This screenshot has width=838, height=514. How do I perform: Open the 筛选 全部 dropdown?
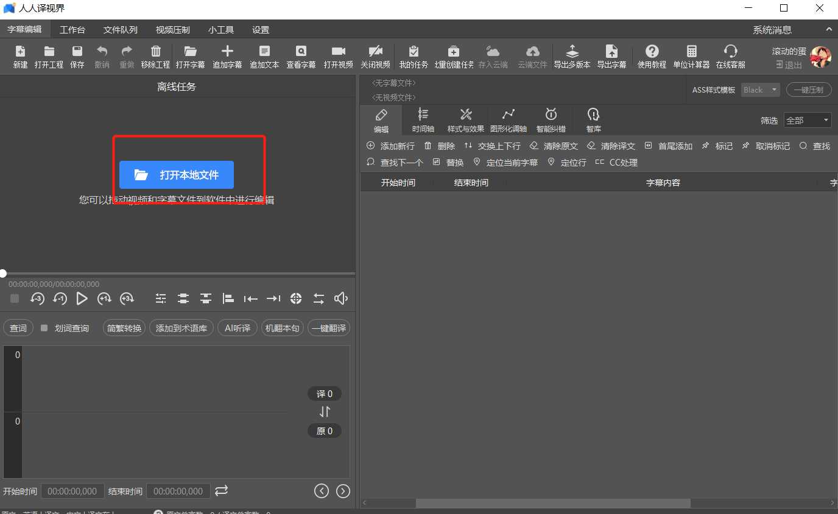point(808,121)
